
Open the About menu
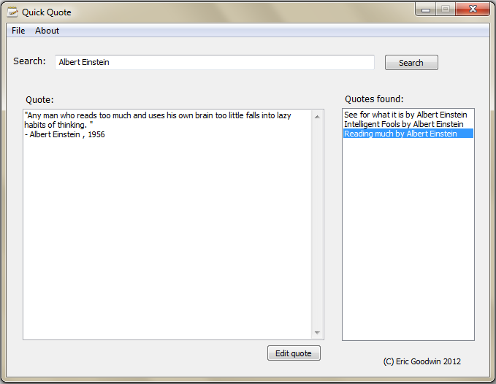(47, 31)
